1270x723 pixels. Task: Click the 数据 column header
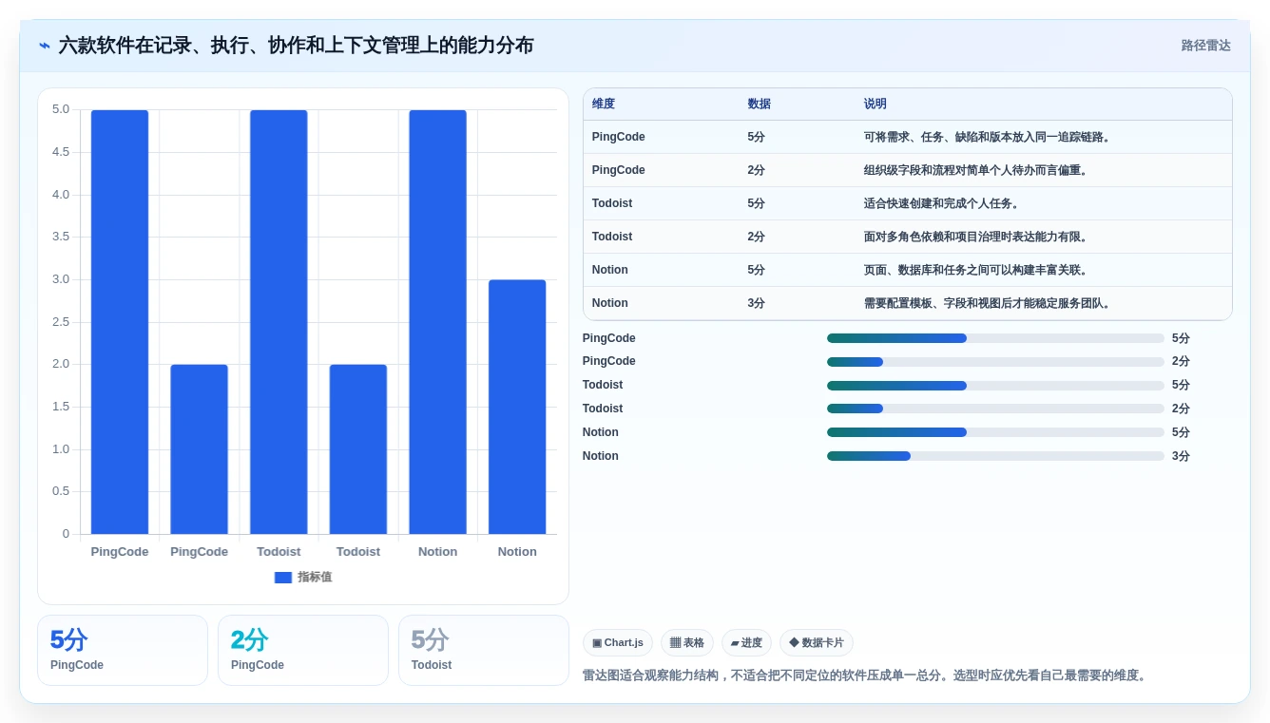760,105
